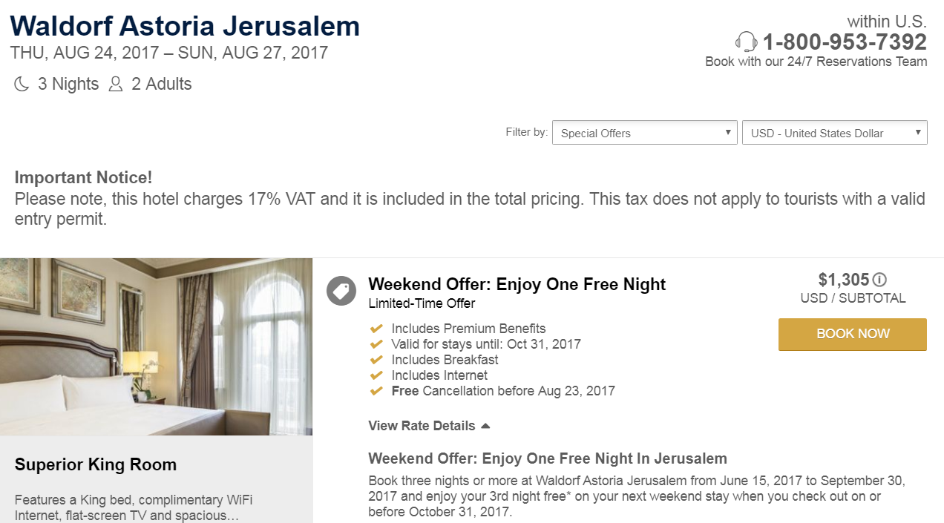
Task: Click the price info icon beside $1,305
Action: pyautogui.click(x=879, y=280)
